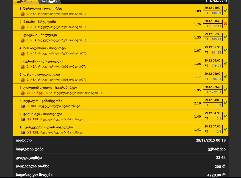Viewport: 241px width, 178px height.
Task: Click odds 2.10 for ბუფალო match
Action: pos(197,103)
